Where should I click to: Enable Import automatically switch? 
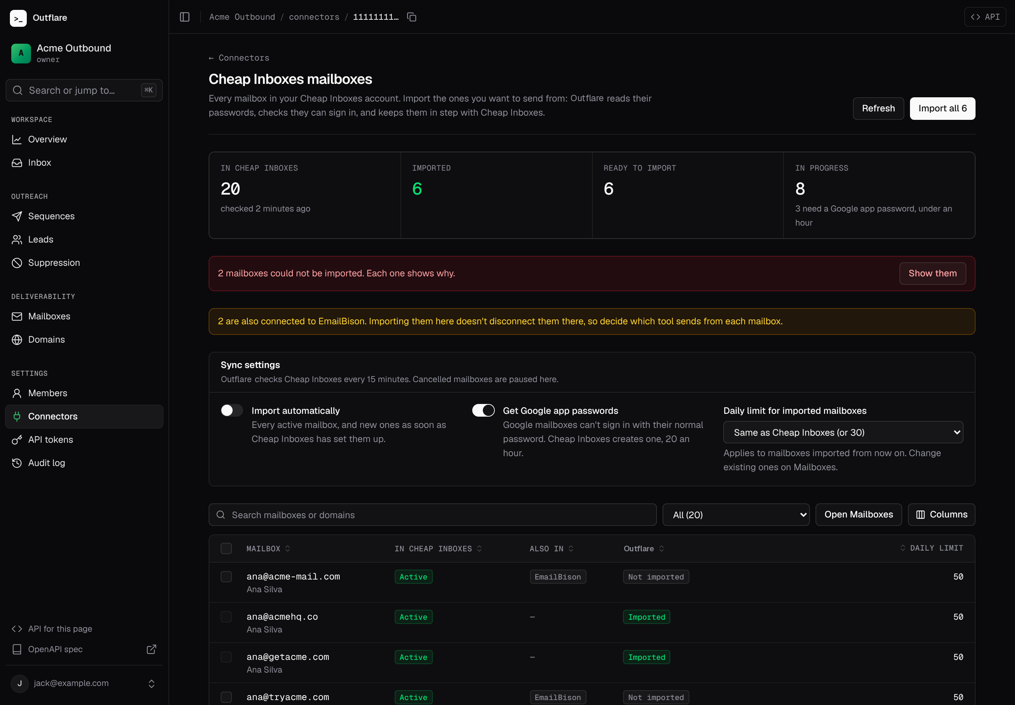point(232,410)
